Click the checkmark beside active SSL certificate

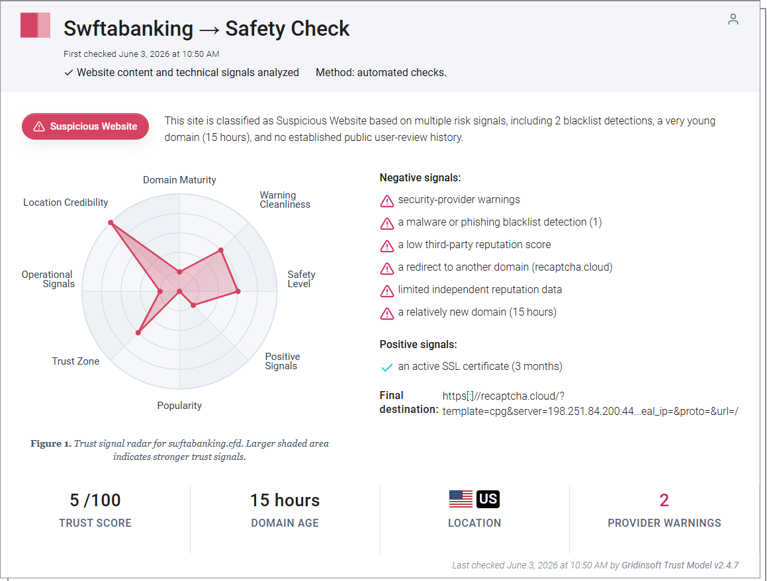click(x=387, y=367)
